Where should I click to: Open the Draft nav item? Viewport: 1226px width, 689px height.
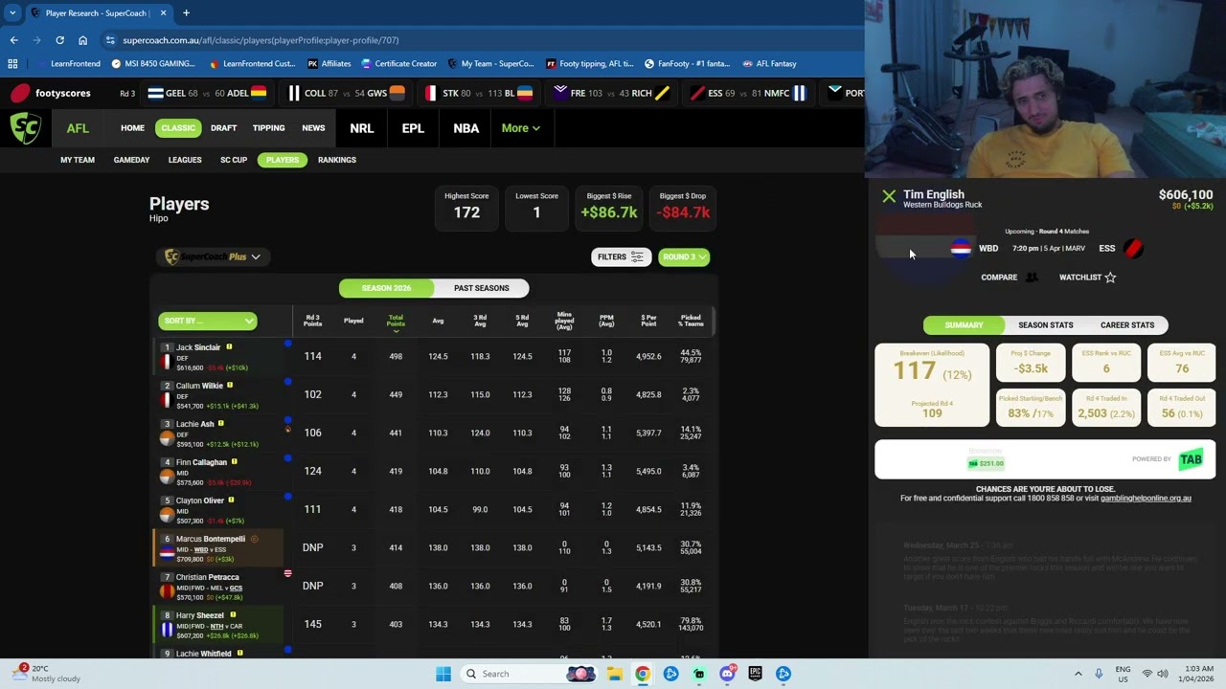(223, 128)
